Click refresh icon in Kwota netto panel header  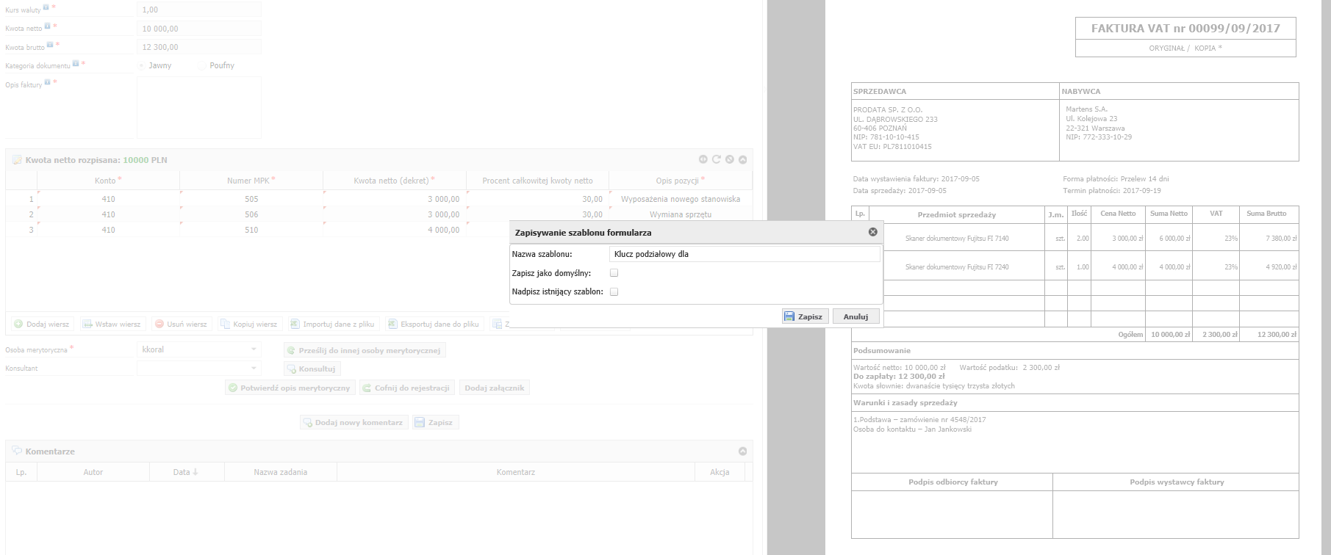point(716,159)
